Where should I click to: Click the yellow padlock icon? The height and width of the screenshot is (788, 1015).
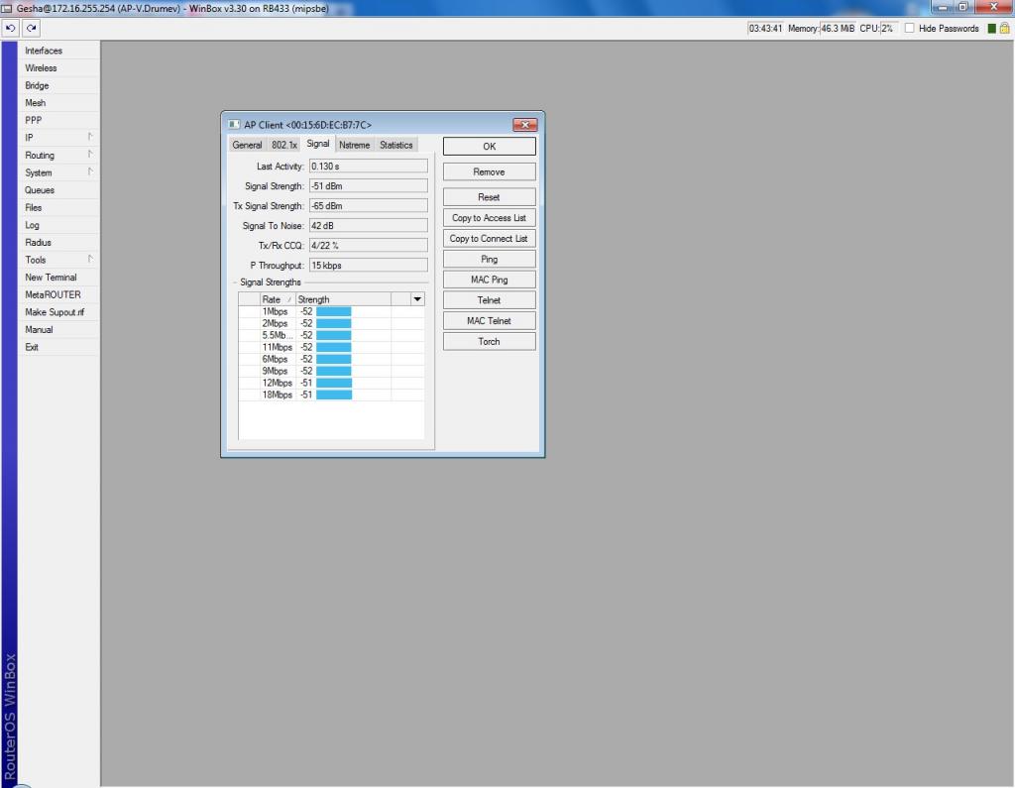pos(1004,29)
